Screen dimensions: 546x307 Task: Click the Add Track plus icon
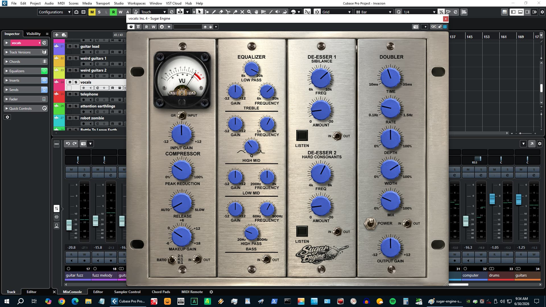57,35
